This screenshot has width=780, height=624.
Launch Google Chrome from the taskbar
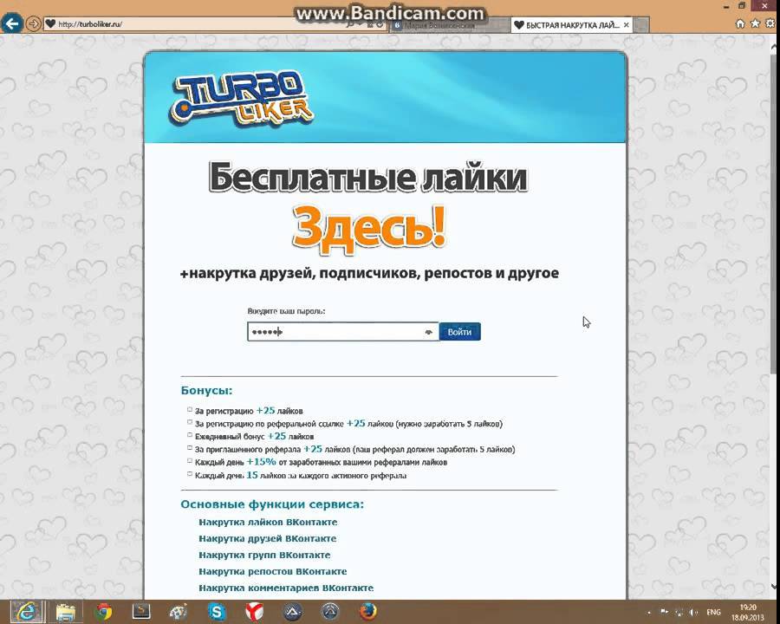pos(103,612)
